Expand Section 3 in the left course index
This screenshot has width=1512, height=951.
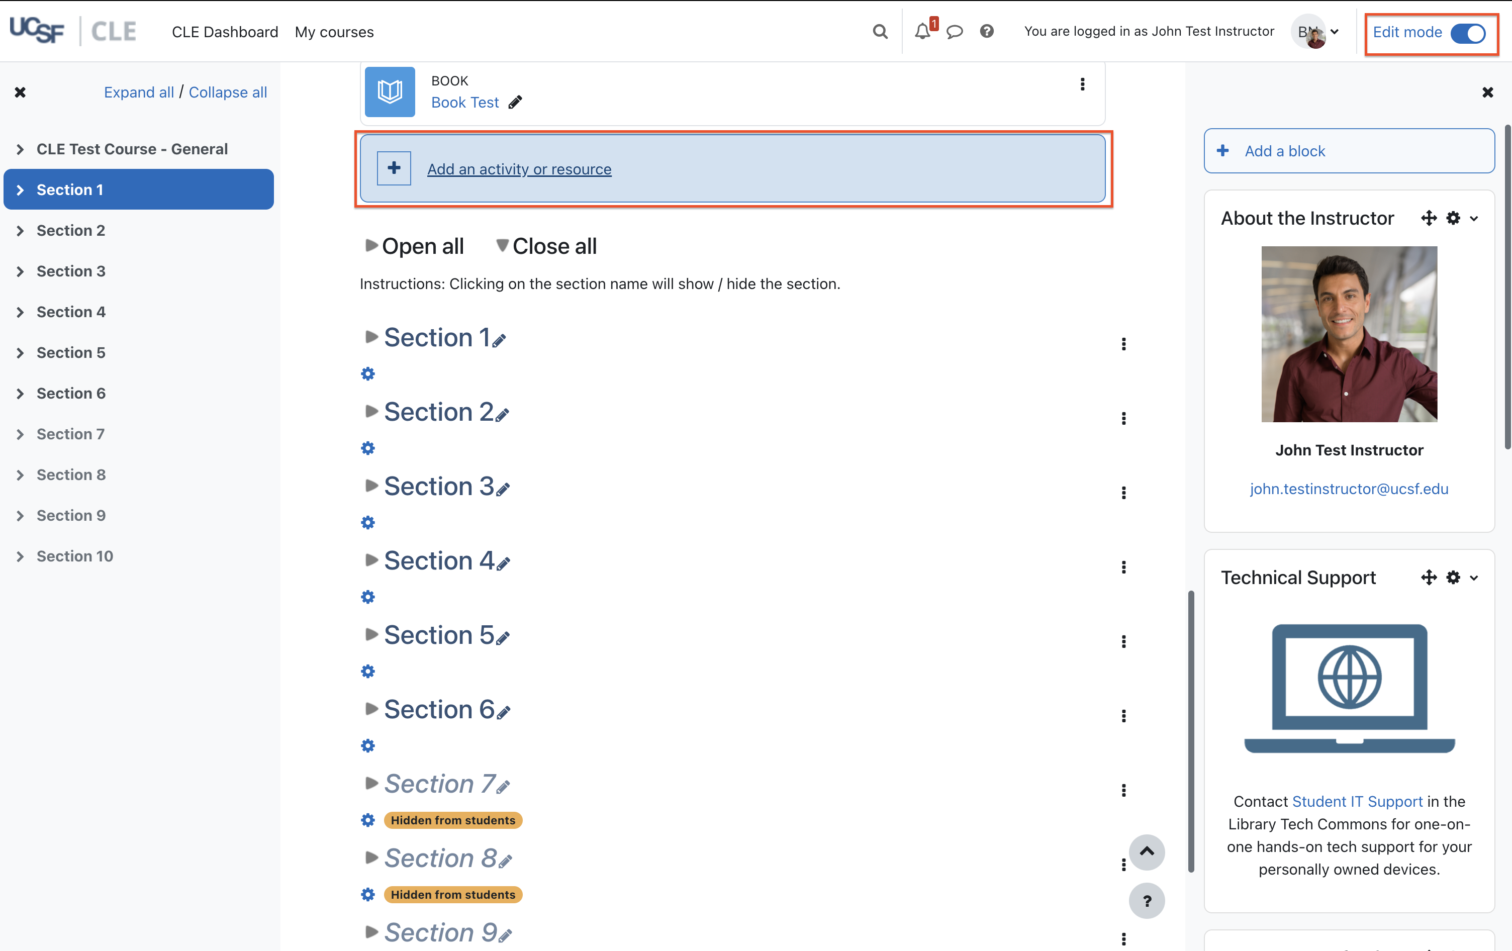click(x=20, y=271)
